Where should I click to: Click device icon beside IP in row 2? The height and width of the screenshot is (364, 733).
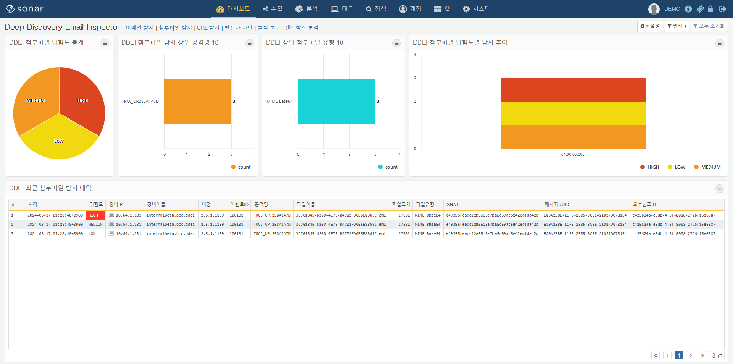(x=111, y=224)
